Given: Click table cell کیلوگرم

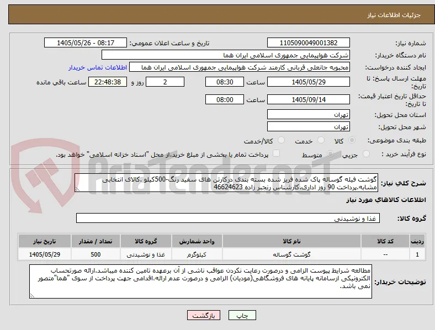Looking at the screenshot, I should [197, 254].
